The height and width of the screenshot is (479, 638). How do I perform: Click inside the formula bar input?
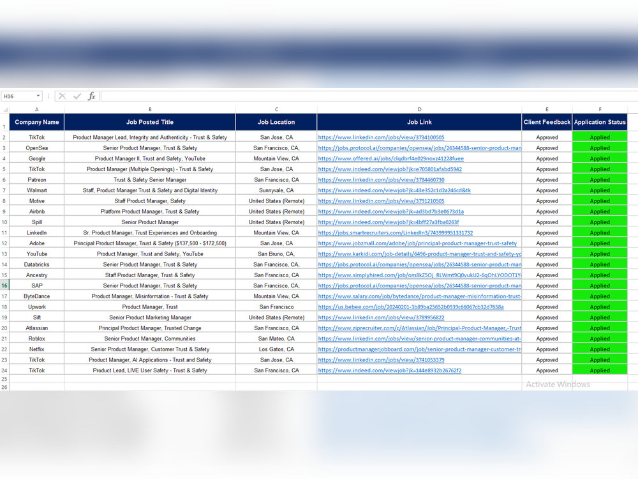[369, 96]
